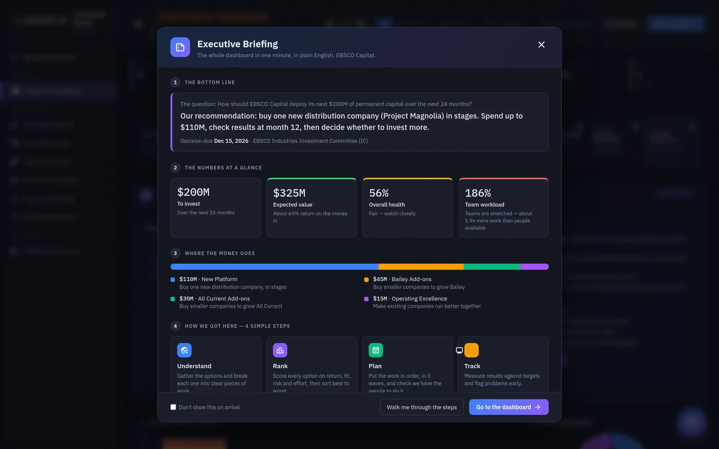Click the purple Operating Excellence bar segment
719x449 pixels.
point(535,267)
